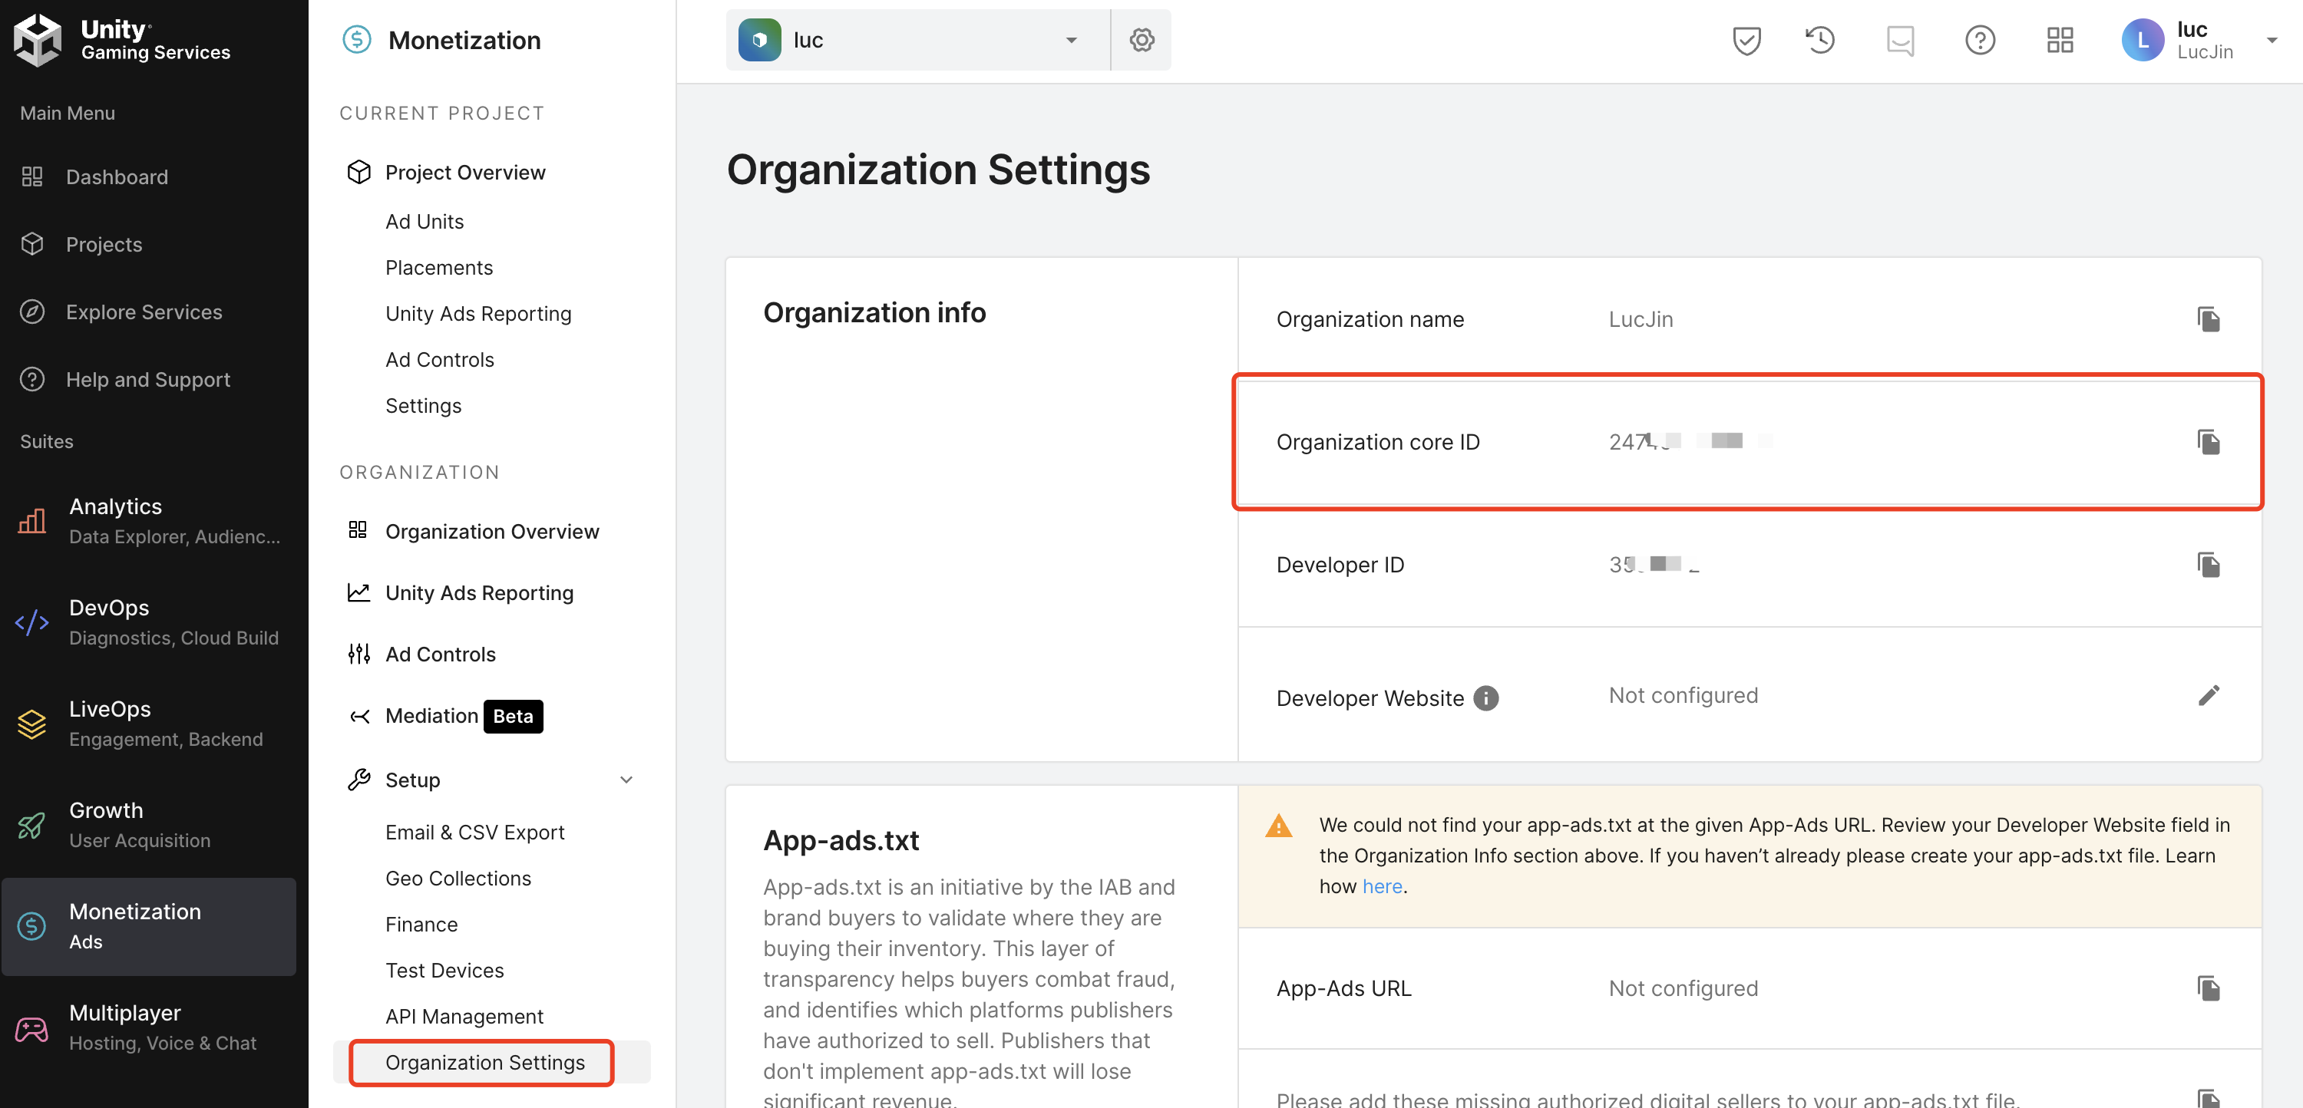Image resolution: width=2303 pixels, height=1108 pixels.
Task: Open organization Ad Controls
Action: tap(440, 655)
